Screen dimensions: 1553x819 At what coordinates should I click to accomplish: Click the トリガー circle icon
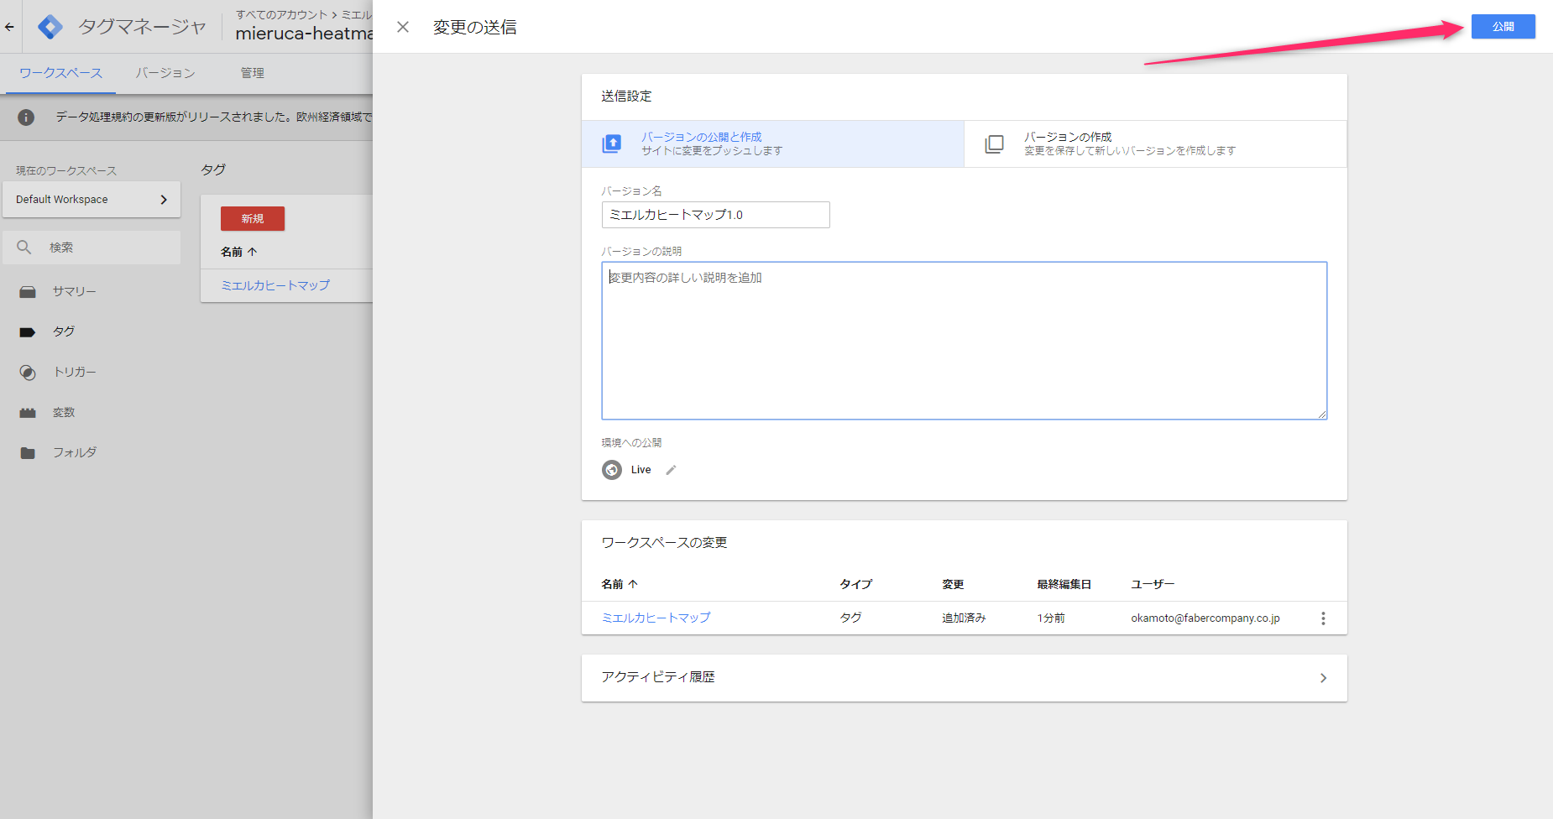coord(28,373)
